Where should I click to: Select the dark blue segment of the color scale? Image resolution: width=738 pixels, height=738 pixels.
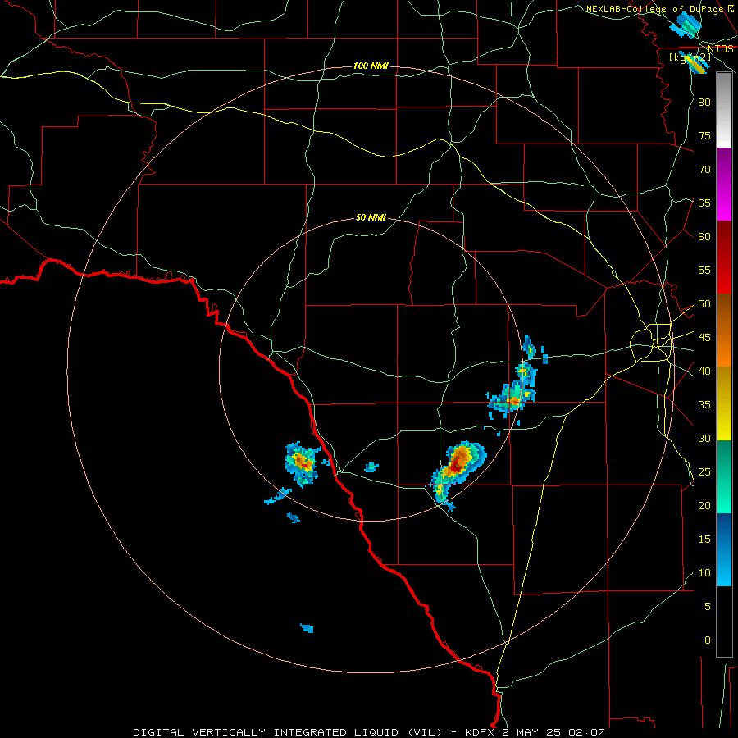[x=724, y=549]
